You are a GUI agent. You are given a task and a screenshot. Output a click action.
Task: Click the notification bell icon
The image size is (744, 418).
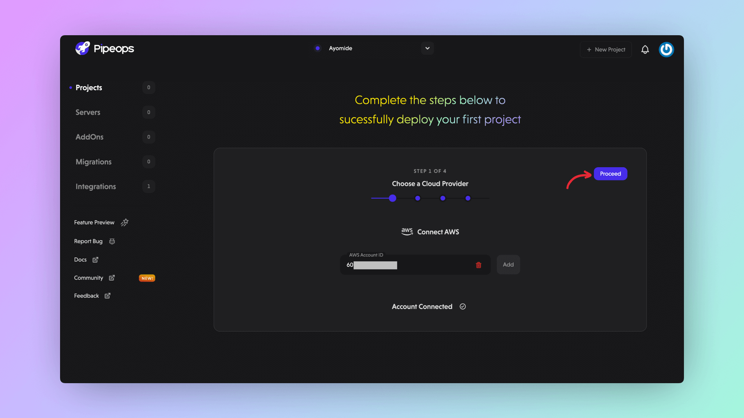click(645, 50)
